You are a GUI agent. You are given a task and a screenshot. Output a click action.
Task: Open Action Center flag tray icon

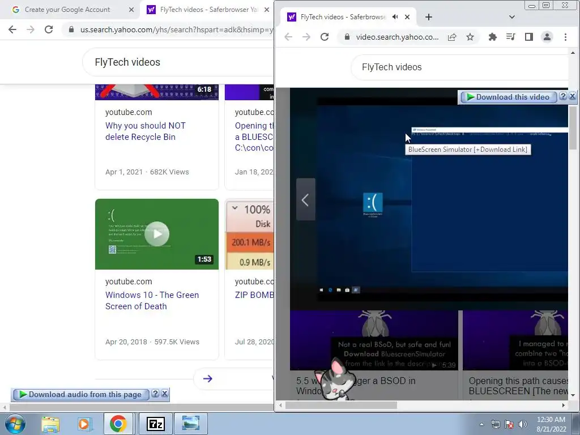509,424
